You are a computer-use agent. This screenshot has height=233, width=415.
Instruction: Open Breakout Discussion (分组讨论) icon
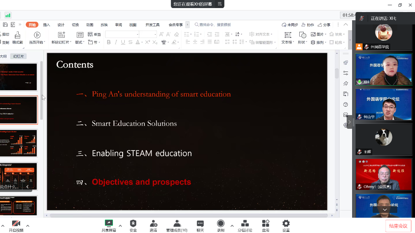click(244, 225)
